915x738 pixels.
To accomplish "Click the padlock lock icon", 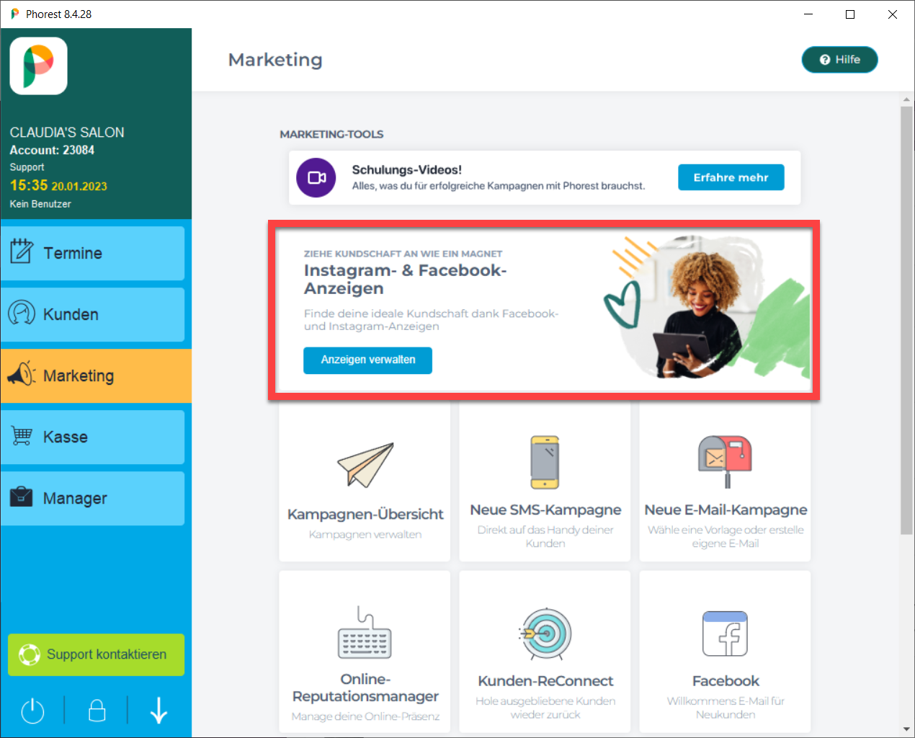I will tap(97, 711).
